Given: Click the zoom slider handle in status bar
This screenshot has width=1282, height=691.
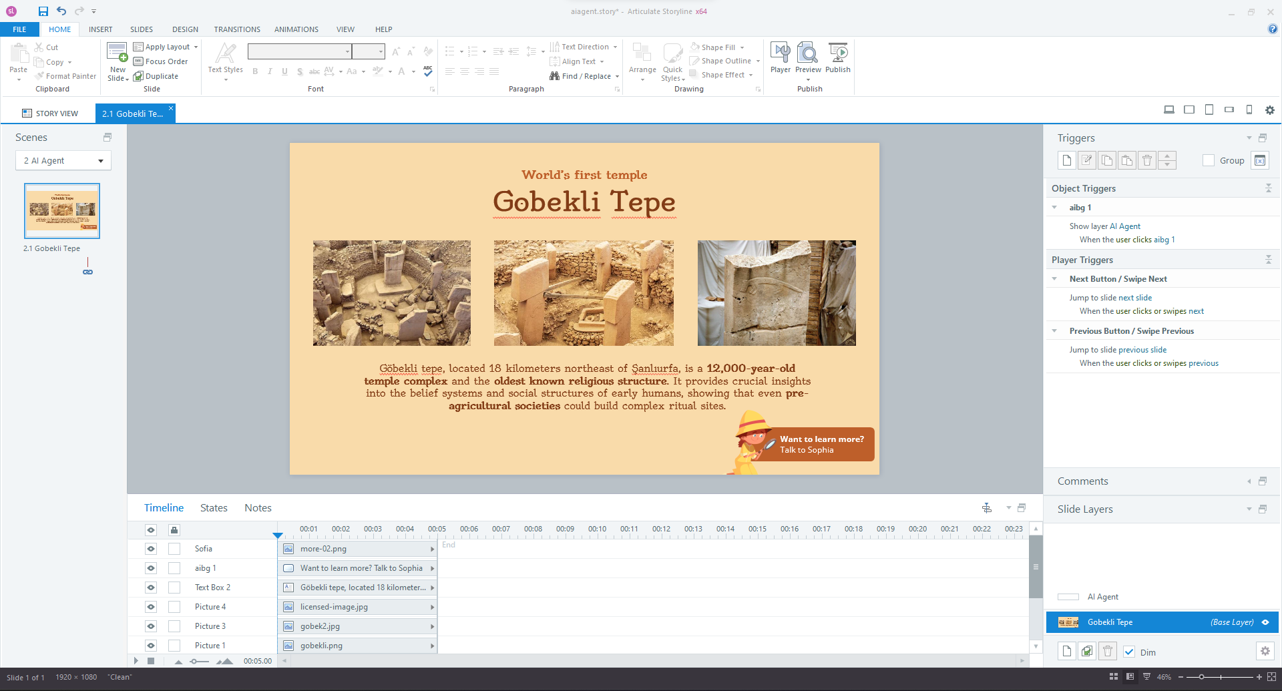Looking at the screenshot, I should coord(1201,677).
